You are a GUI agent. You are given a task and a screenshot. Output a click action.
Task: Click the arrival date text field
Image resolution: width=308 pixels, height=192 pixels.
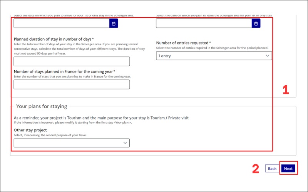[x=62, y=23]
